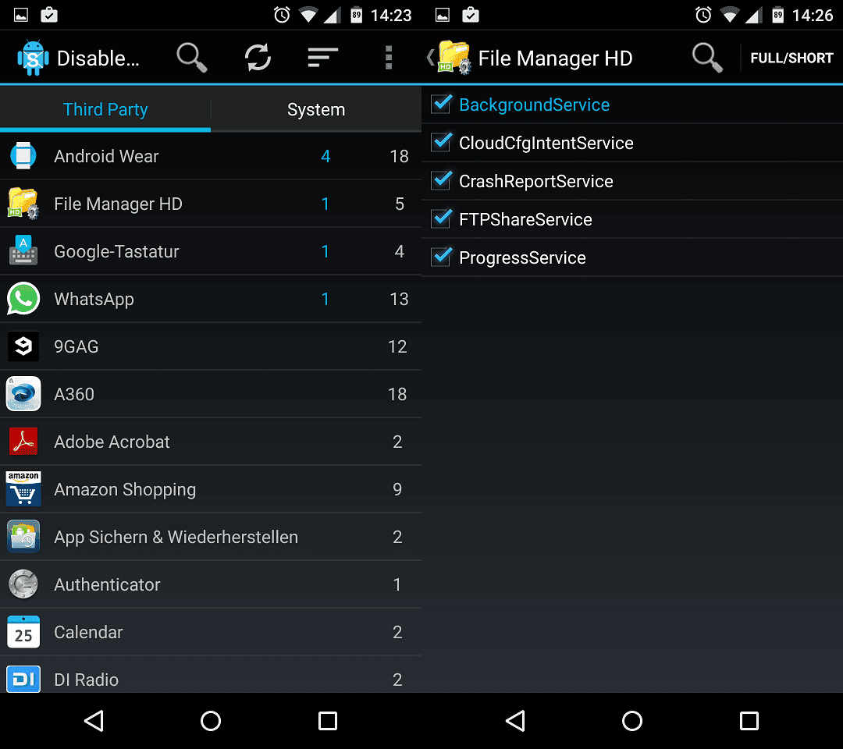Viewport: 843px width, 749px height.
Task: Tap WhatsApp's total service count 13
Action: (x=399, y=299)
